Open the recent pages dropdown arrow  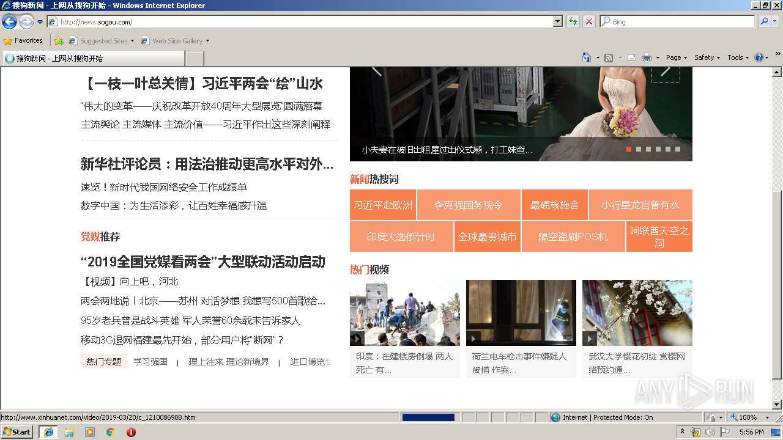pyautogui.click(x=40, y=22)
